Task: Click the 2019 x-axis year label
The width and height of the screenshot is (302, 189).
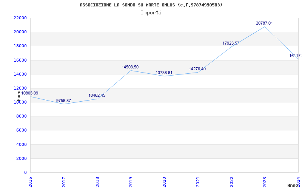Action: [131, 182]
